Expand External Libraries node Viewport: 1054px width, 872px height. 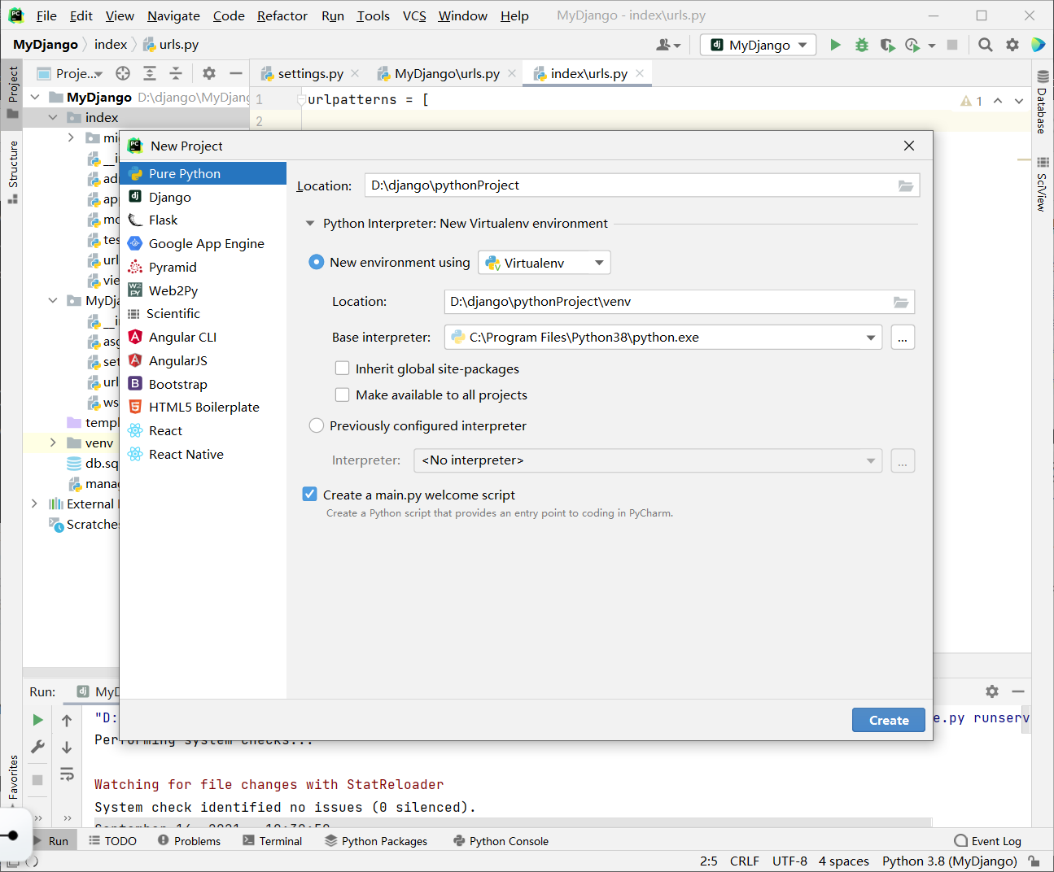pos(35,504)
